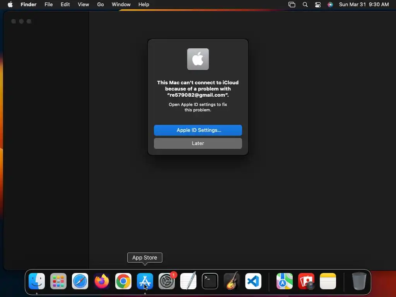
Task: Click the App Store tooltip label
Action: 145,258
